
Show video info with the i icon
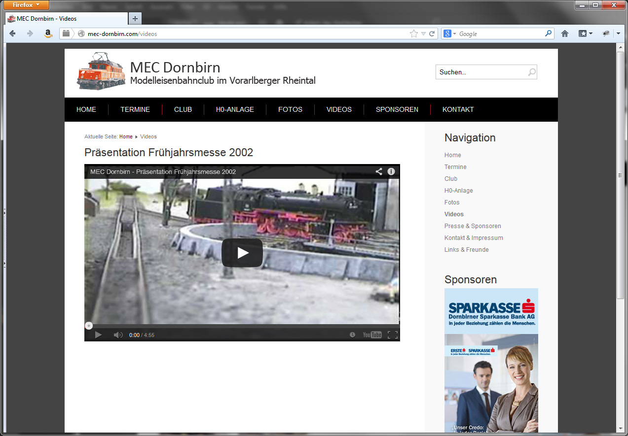[391, 171]
